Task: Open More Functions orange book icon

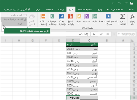Action: click(x=43, y=16)
